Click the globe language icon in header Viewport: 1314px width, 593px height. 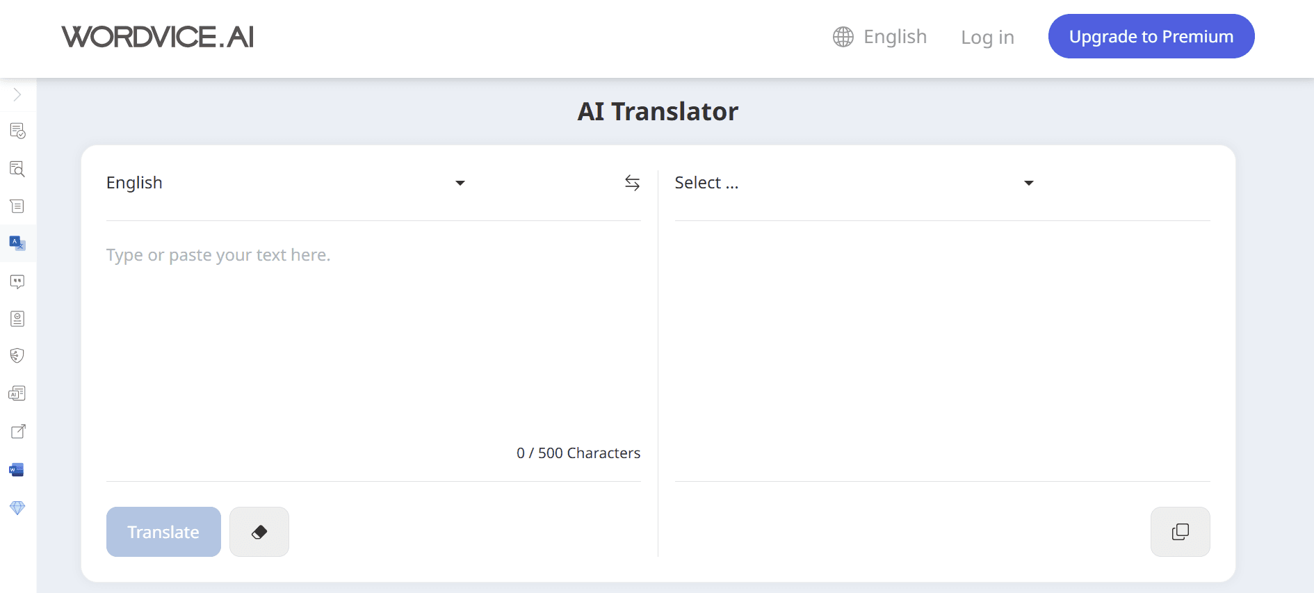click(x=843, y=37)
